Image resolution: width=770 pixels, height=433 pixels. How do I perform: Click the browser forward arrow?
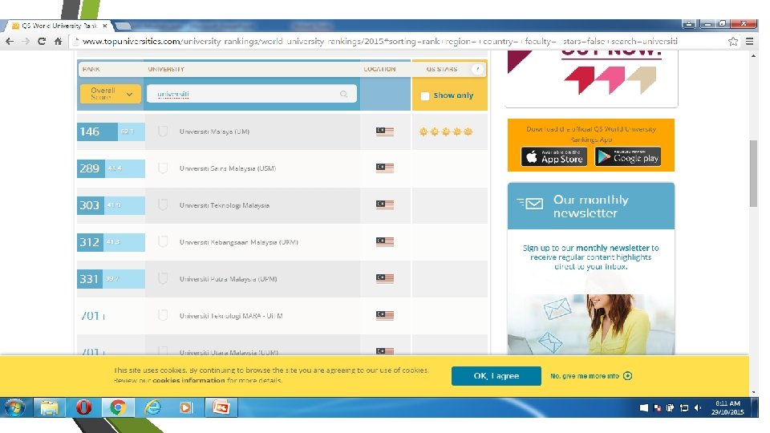26,41
